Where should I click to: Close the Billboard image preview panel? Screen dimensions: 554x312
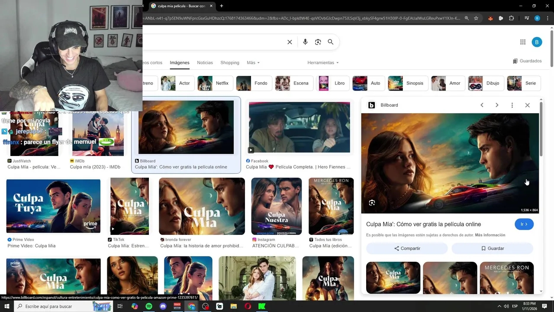[x=527, y=105]
